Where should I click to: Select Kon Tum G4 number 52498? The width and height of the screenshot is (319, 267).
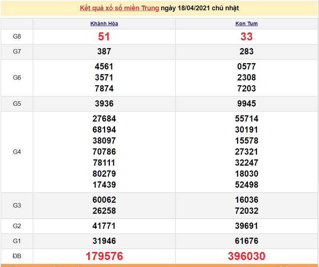coord(246,185)
